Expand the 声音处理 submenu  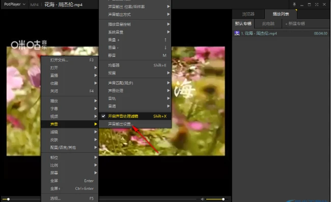click(135, 91)
